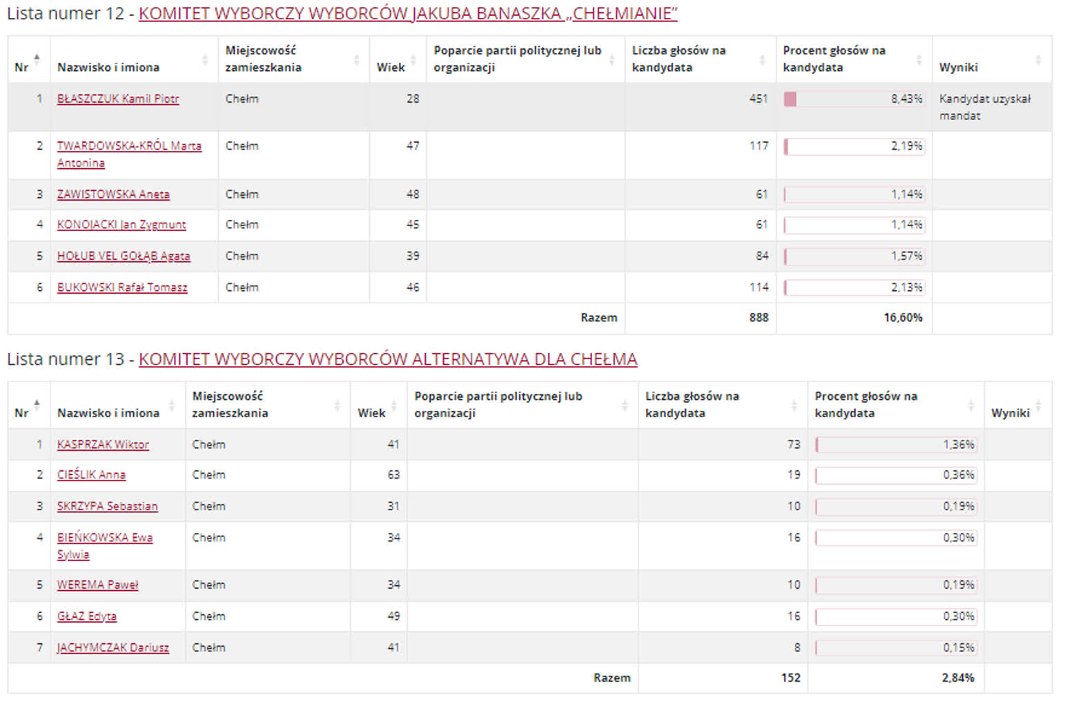Sort list 12 by Nr column arrow
Viewport: 1065px width, 706px height.
[x=37, y=59]
